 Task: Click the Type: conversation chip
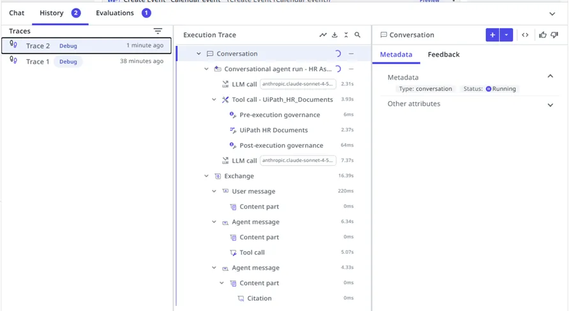(426, 89)
